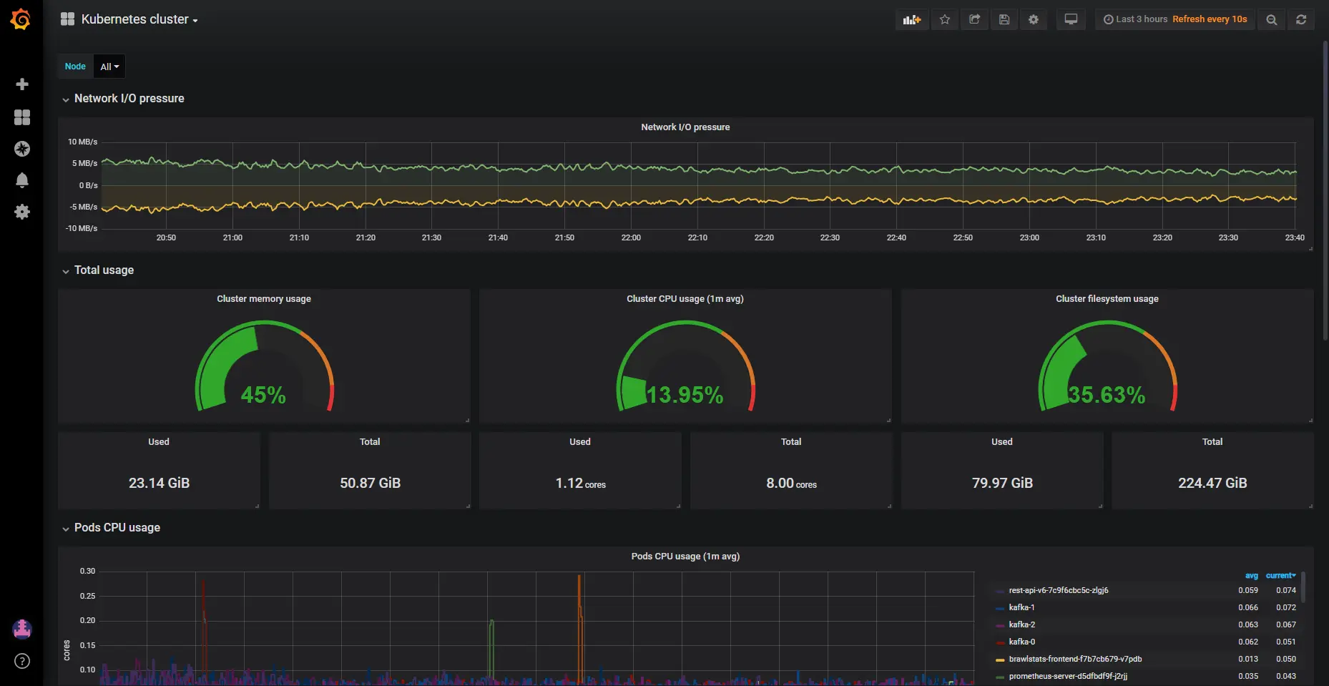Open the Network I/O pressure panel title menu
Viewport: 1329px width, 686px height.
[685, 127]
